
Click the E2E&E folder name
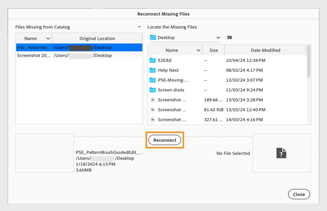(165, 60)
